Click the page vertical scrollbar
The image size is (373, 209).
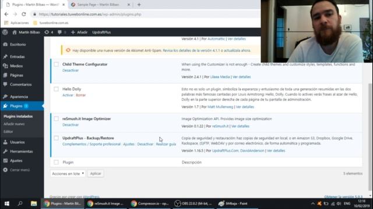pos(370,136)
